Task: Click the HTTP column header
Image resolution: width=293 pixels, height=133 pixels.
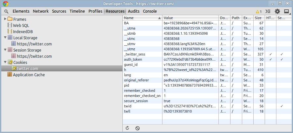Action: click(271, 18)
